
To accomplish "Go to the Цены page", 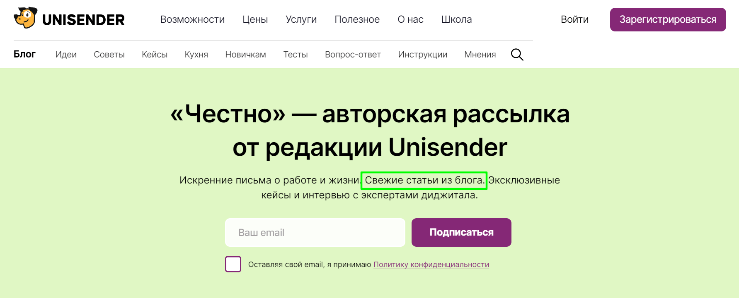I will tap(255, 19).
